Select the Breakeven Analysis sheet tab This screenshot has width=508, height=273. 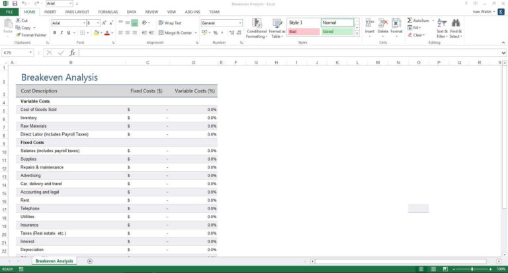pos(54,261)
